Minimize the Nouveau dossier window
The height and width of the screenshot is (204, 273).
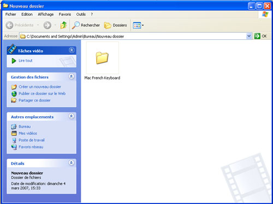click(251, 6)
